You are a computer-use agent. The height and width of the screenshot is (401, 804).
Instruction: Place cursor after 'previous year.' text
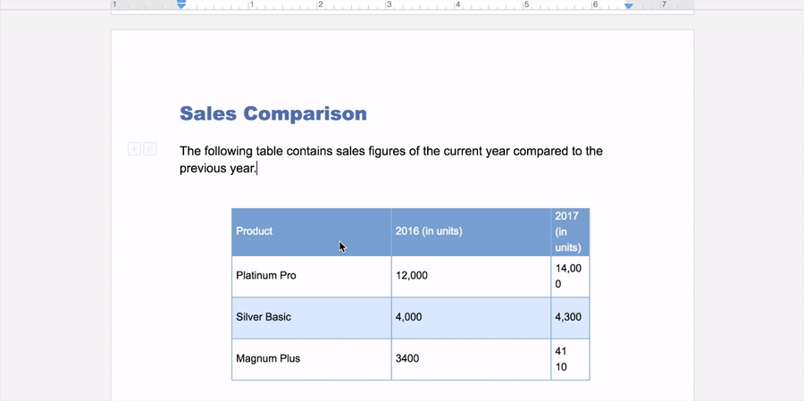[x=257, y=169]
